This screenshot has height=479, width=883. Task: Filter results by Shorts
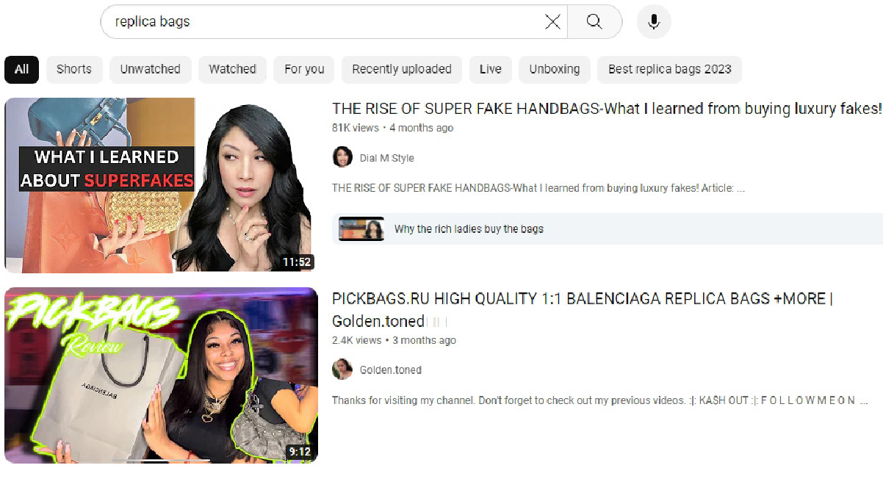tap(74, 69)
